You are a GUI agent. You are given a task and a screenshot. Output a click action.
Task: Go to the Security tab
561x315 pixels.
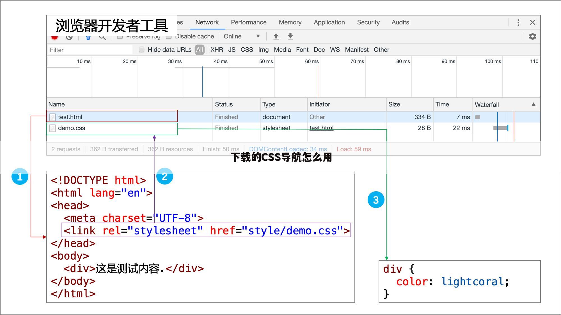tap(368, 22)
